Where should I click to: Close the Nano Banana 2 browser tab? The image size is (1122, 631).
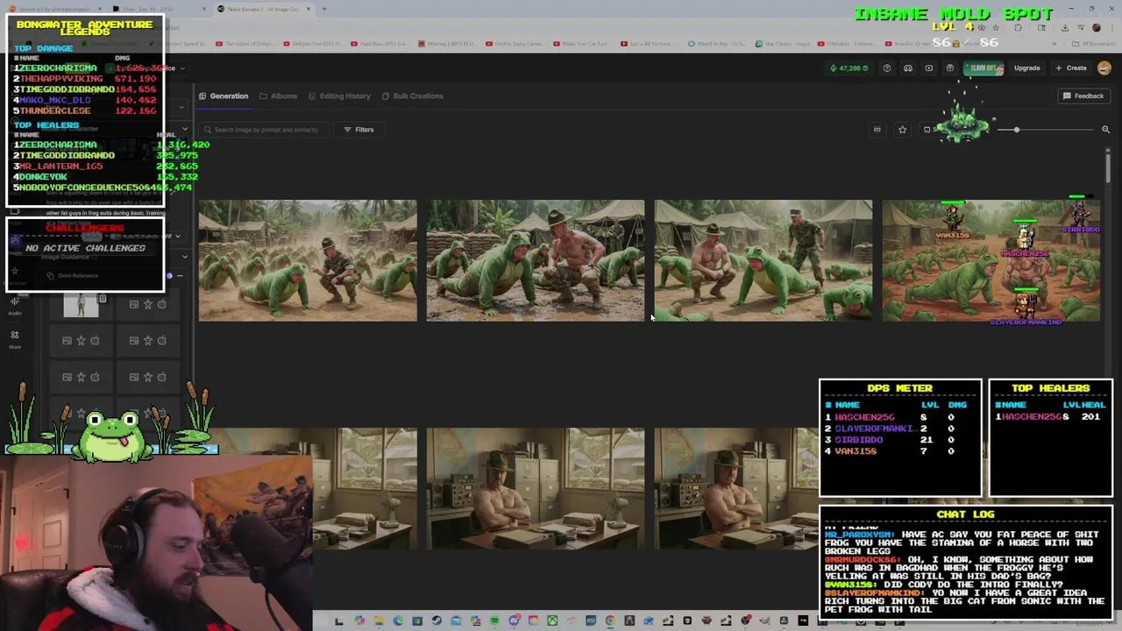(x=309, y=9)
